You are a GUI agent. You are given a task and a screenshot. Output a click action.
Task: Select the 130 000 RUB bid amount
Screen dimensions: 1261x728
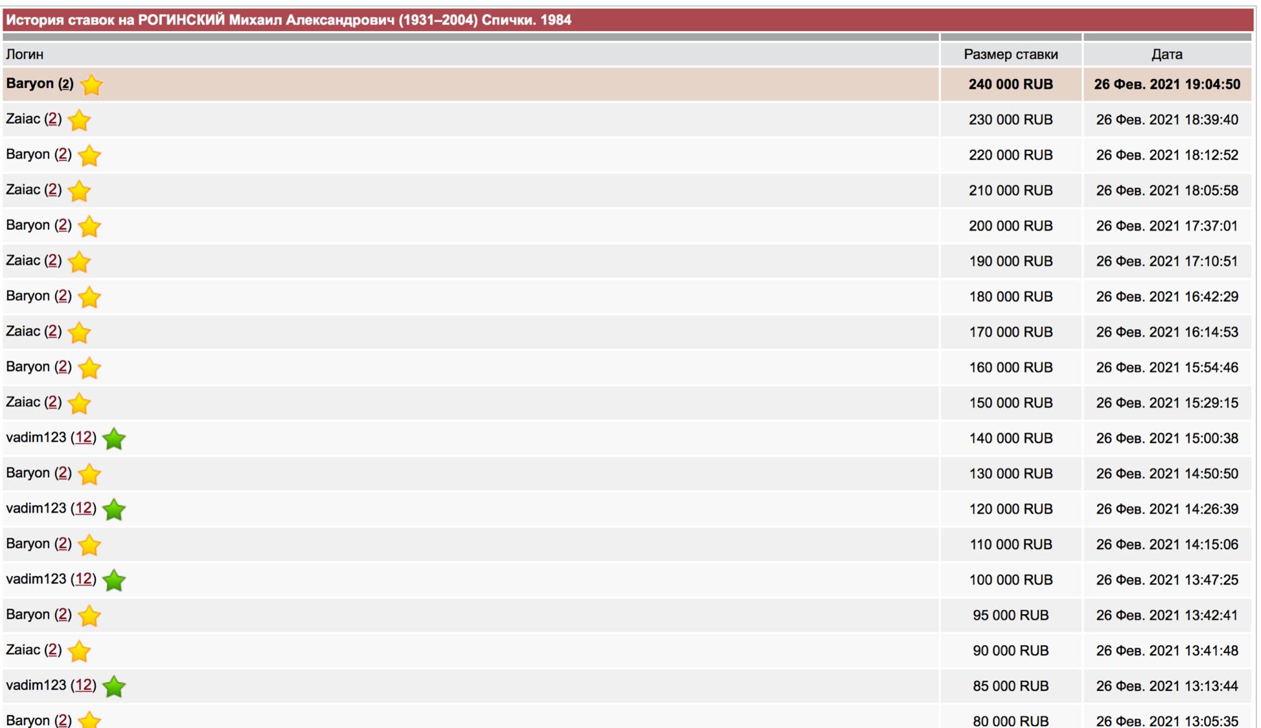(x=1010, y=473)
